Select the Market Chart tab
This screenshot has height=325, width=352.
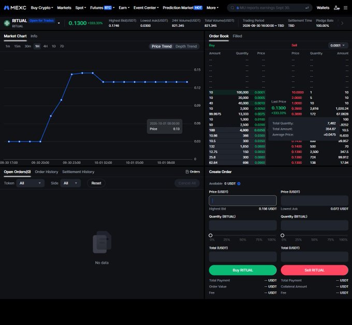pyautogui.click(x=15, y=36)
